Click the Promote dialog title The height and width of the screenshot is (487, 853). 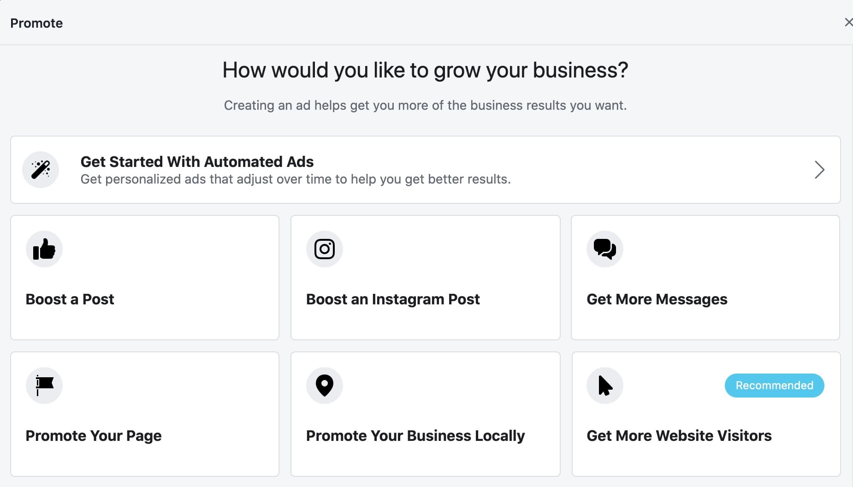point(36,23)
